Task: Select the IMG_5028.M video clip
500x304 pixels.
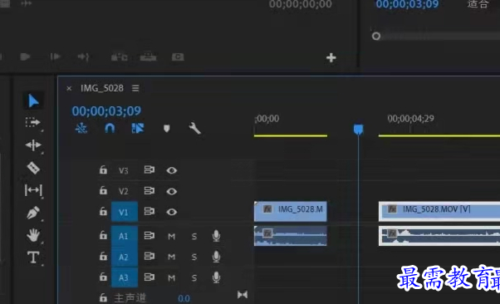Action: [x=291, y=211]
